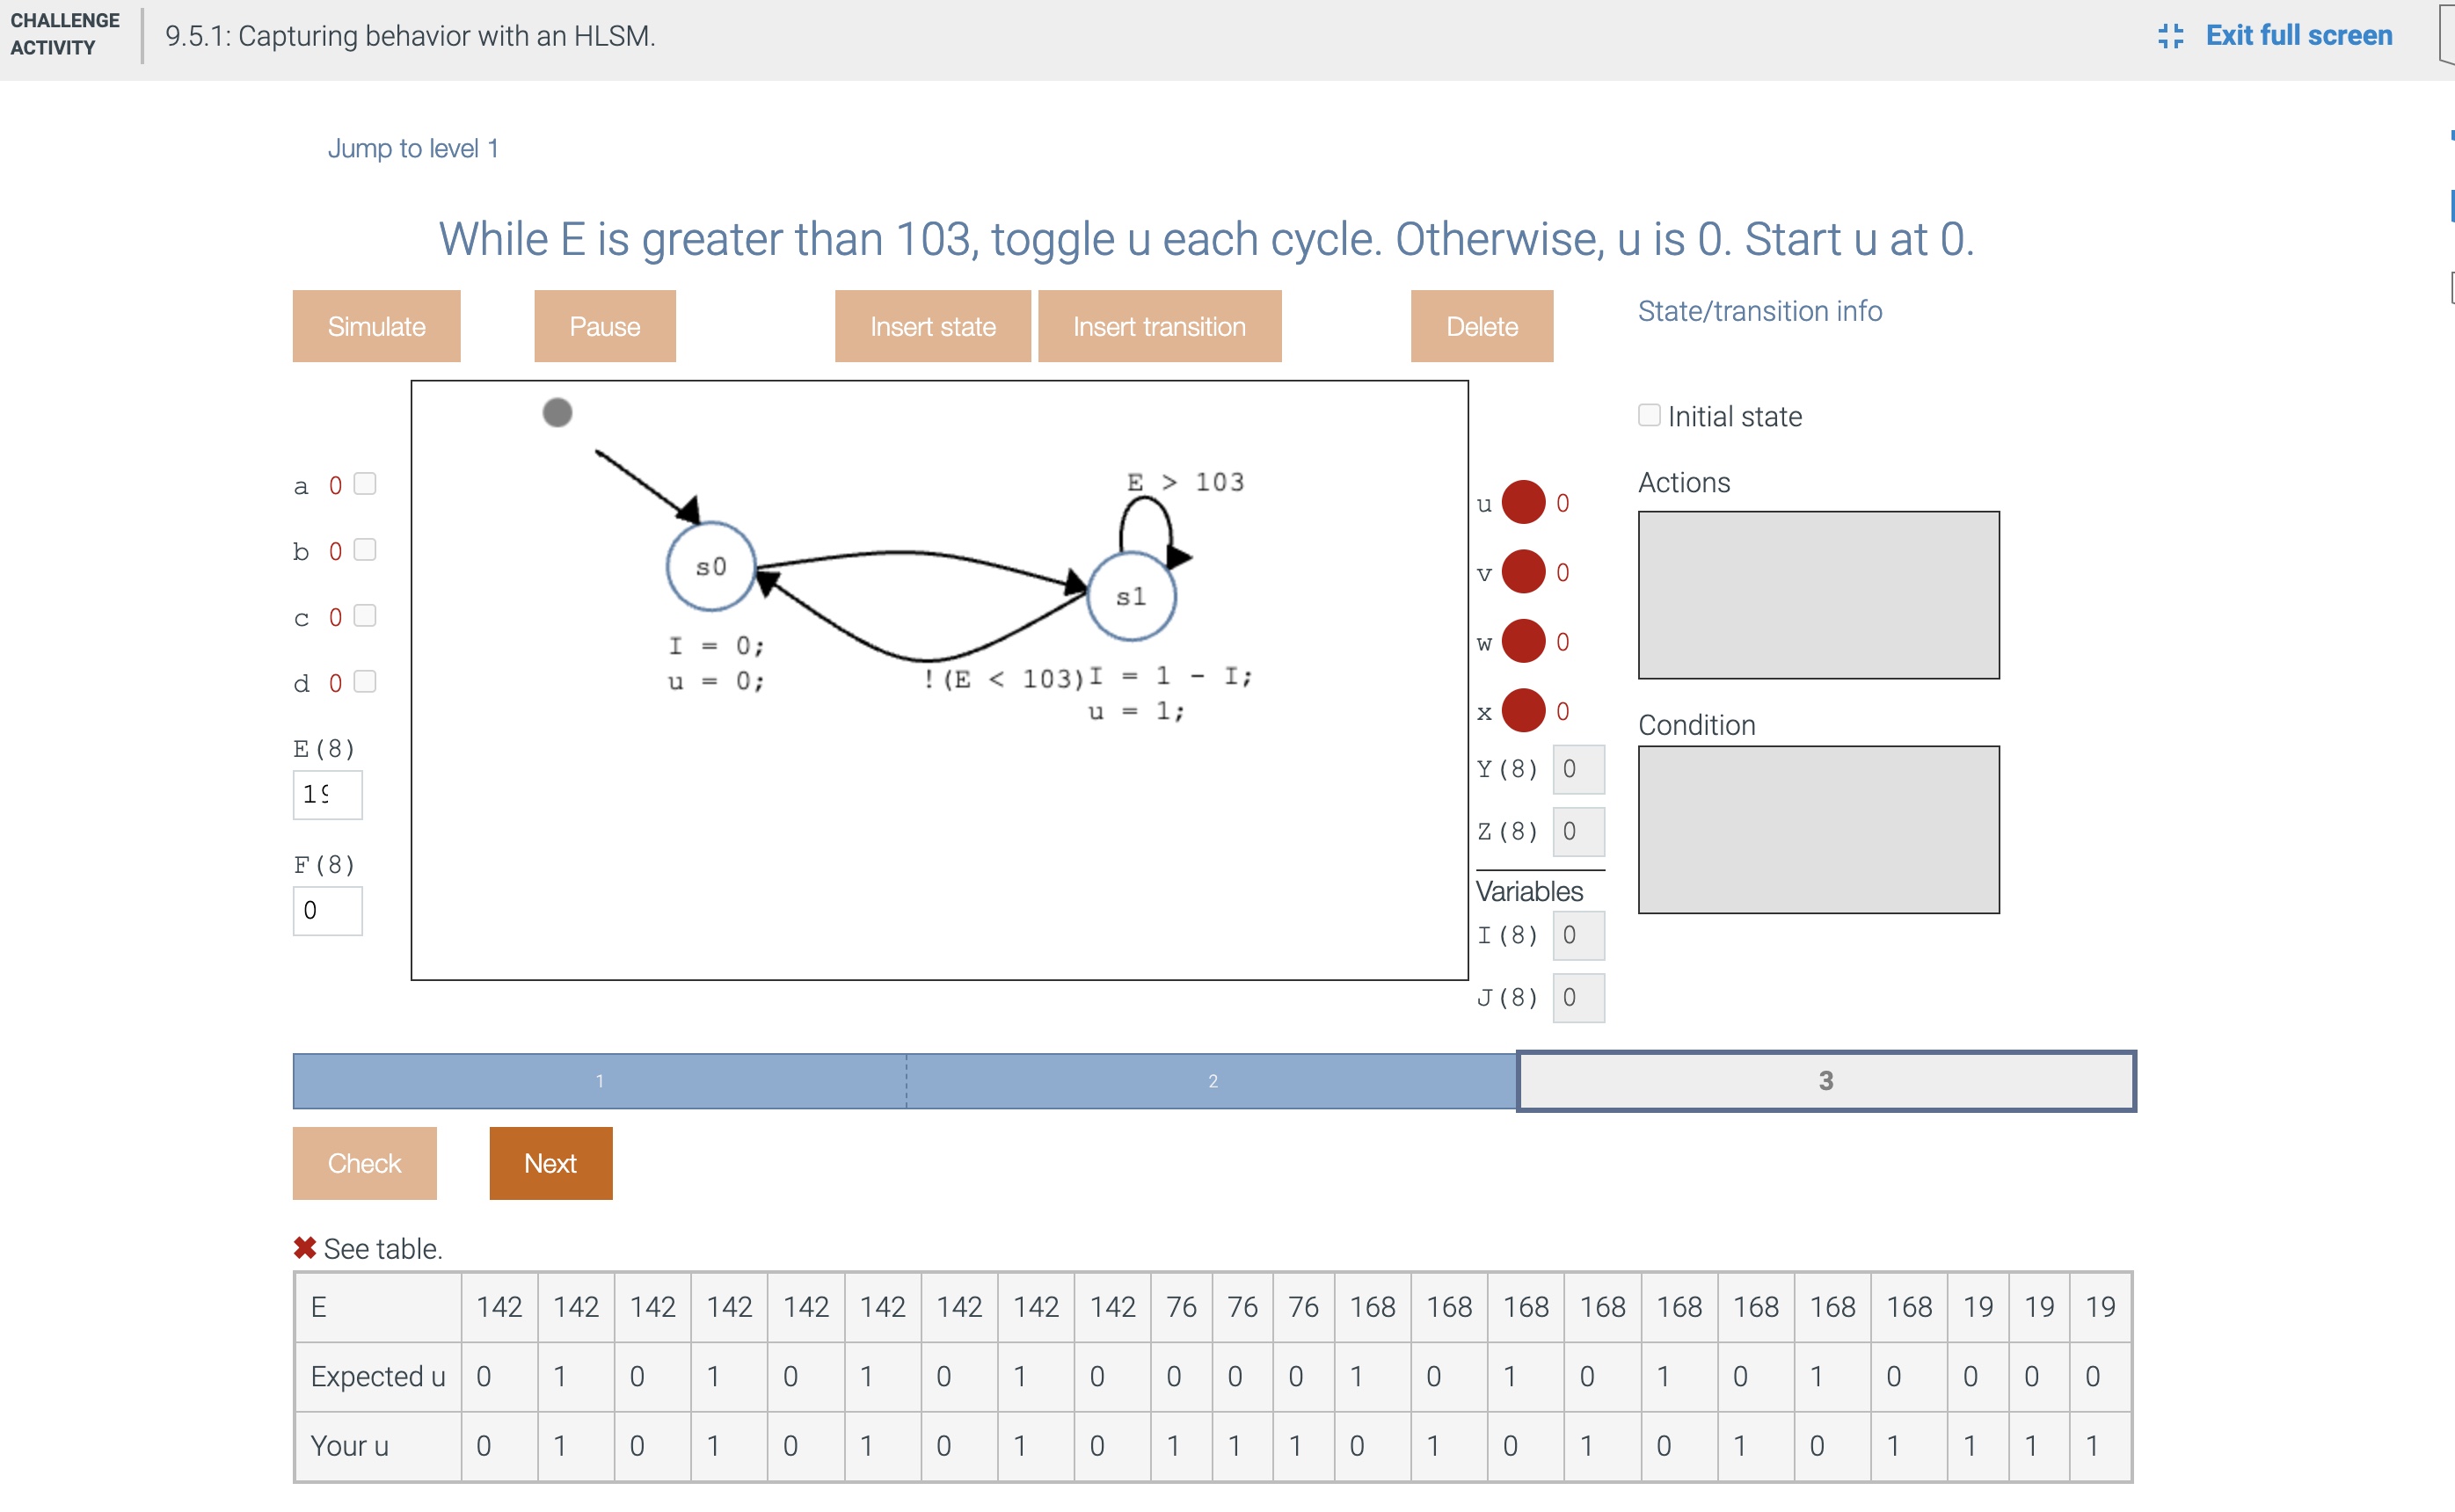Select the s1 state circle
Screen dimensions: 2455x1512
1130,597
